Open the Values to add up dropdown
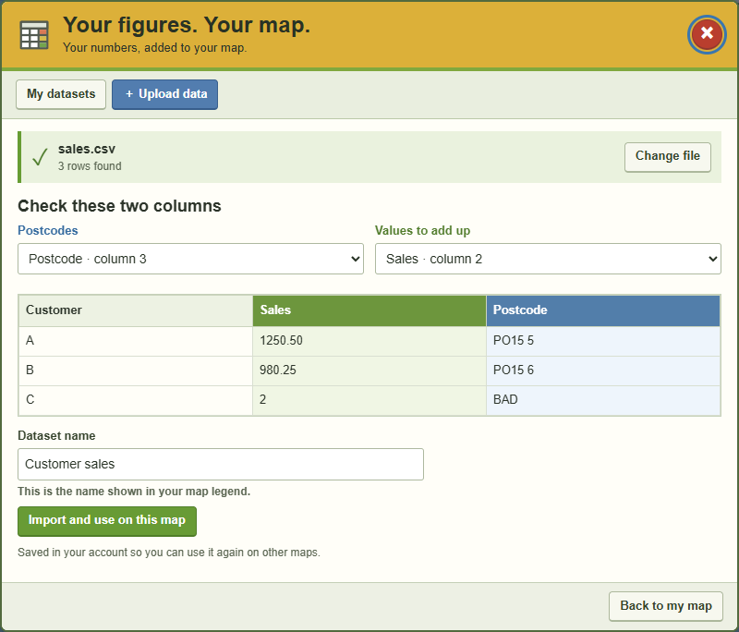Screen dimensions: 739x632 click(x=548, y=259)
